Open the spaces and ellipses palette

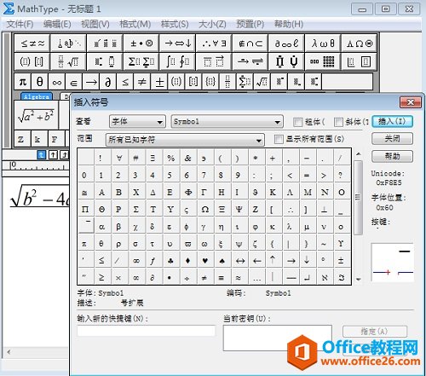[68, 43]
